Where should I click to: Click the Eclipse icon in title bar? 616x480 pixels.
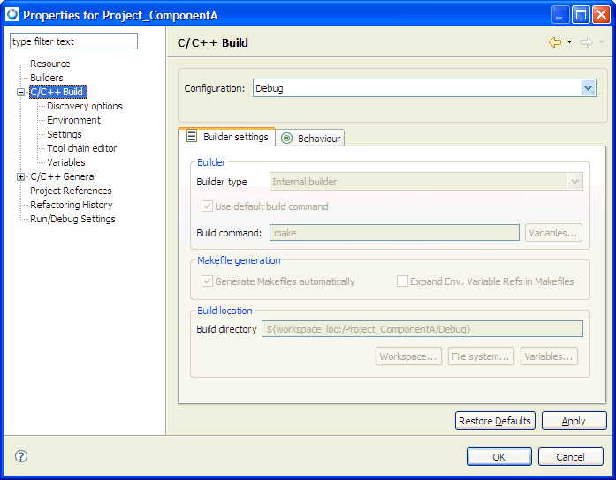(11, 15)
